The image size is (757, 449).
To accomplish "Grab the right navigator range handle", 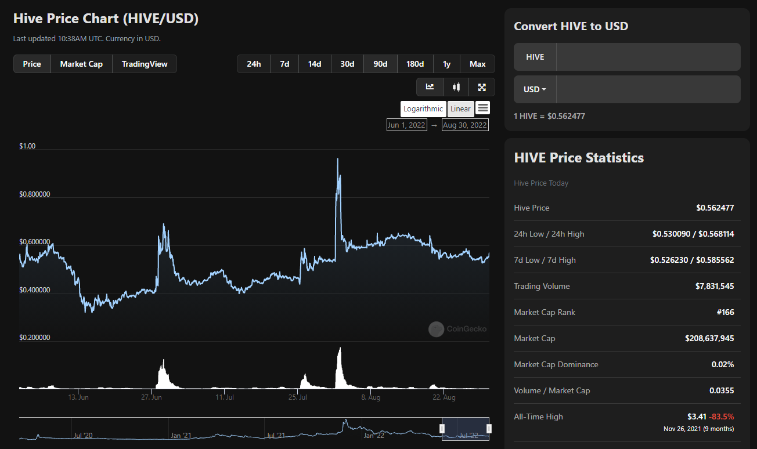I will click(x=489, y=429).
